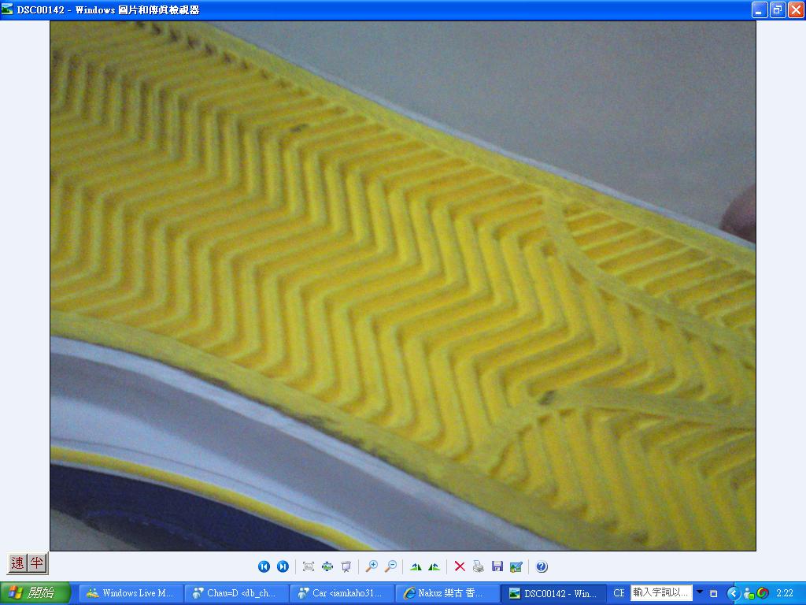Rotate the image counterclockwise
The height and width of the screenshot is (605, 806).
coord(434,566)
